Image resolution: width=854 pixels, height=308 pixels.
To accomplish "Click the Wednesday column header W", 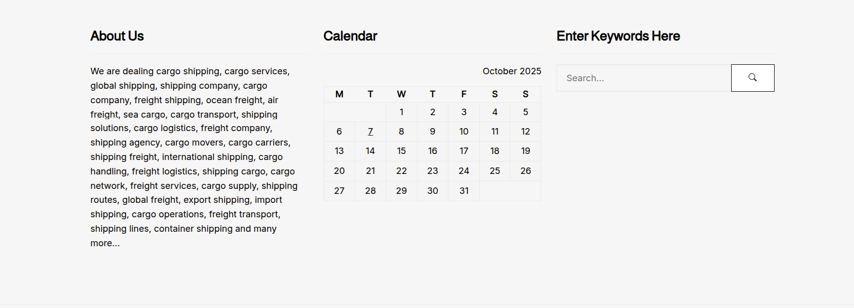I will (x=402, y=94).
